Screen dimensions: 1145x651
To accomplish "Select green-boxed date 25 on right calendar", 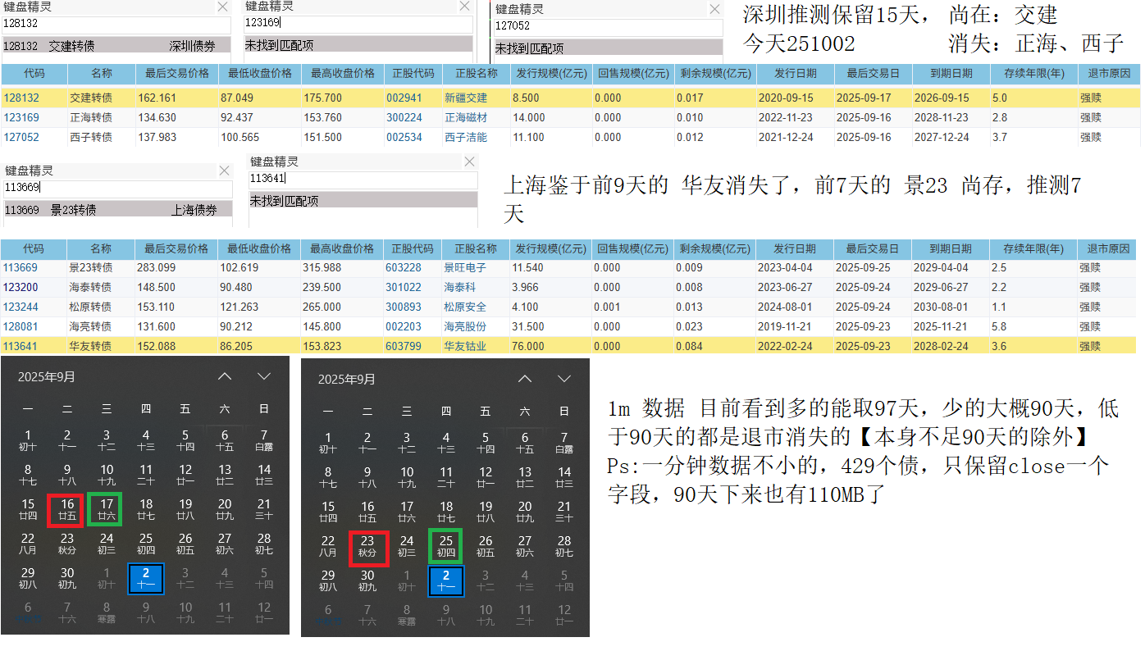I will [x=446, y=546].
